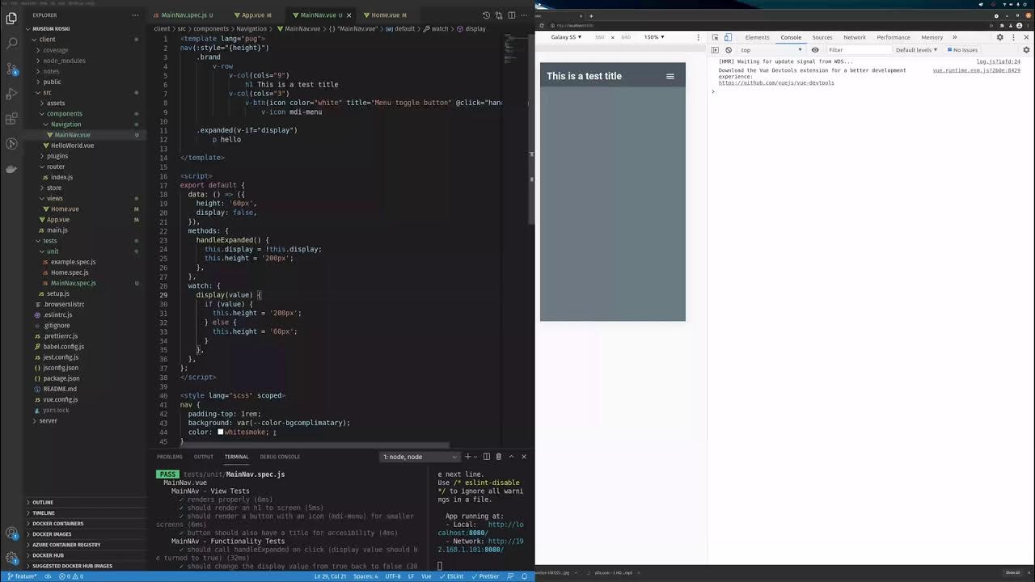This screenshot has height=582, width=1035.
Task: Switch to the Sources tab in DevTools
Action: 822,37
